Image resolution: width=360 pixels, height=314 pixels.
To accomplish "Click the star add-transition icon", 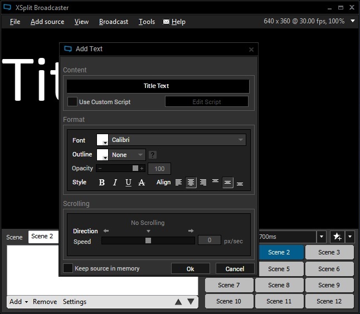I will tap(337, 236).
